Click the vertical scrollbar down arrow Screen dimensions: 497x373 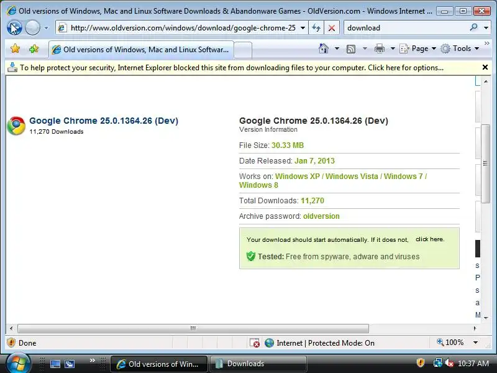pyautogui.click(x=486, y=318)
